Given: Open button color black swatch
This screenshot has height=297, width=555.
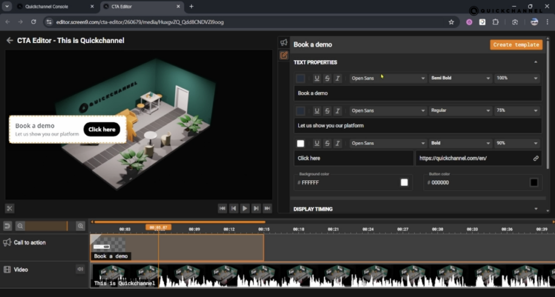Looking at the screenshot, I should point(534,182).
